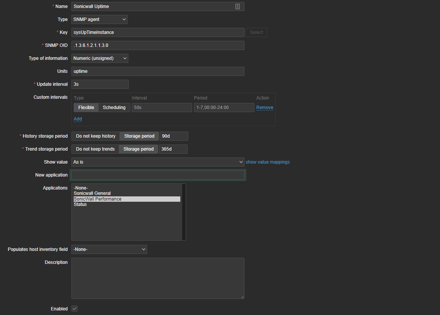Click the Applications list scrollbar
This screenshot has height=315, width=440.
tap(184, 212)
